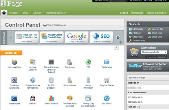Click the Follow us on Twitter banner
169x110 pixels.
pyautogui.click(x=148, y=67)
